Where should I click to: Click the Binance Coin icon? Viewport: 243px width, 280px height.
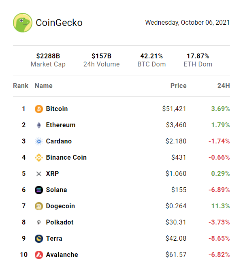39,158
